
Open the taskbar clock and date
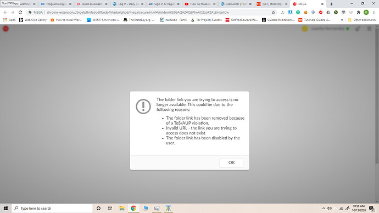click(x=359, y=208)
